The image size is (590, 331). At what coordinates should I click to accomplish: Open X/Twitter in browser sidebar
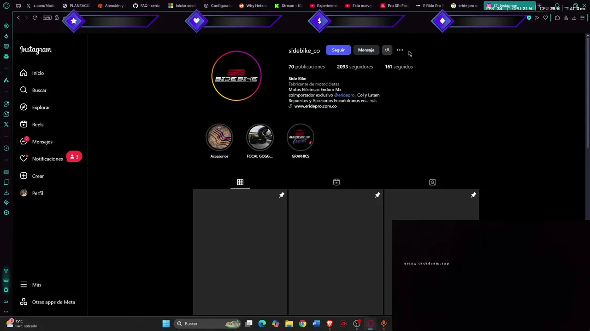(6, 124)
